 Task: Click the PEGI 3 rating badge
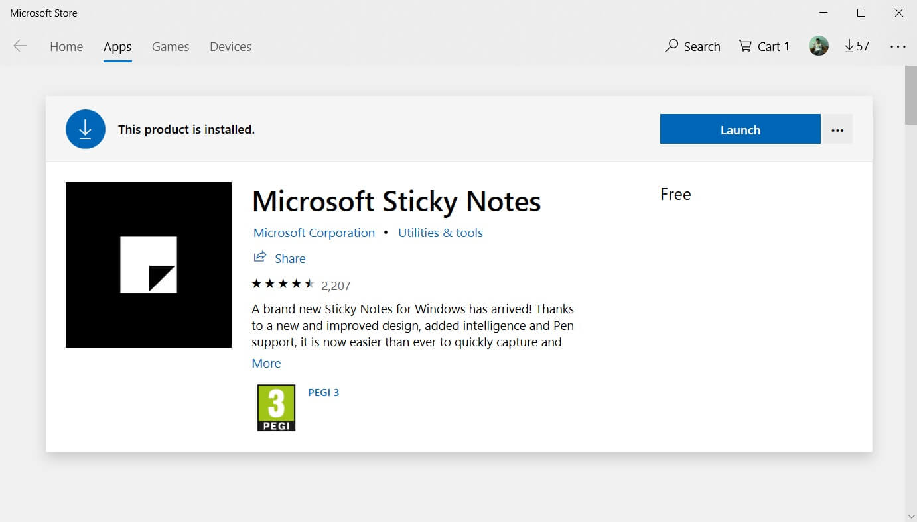[x=276, y=407]
